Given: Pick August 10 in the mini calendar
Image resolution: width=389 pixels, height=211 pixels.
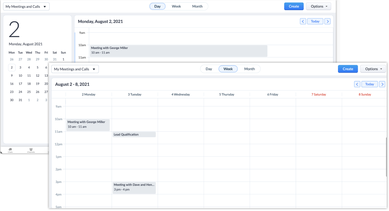Looking at the screenshot, I should pos(20,76).
